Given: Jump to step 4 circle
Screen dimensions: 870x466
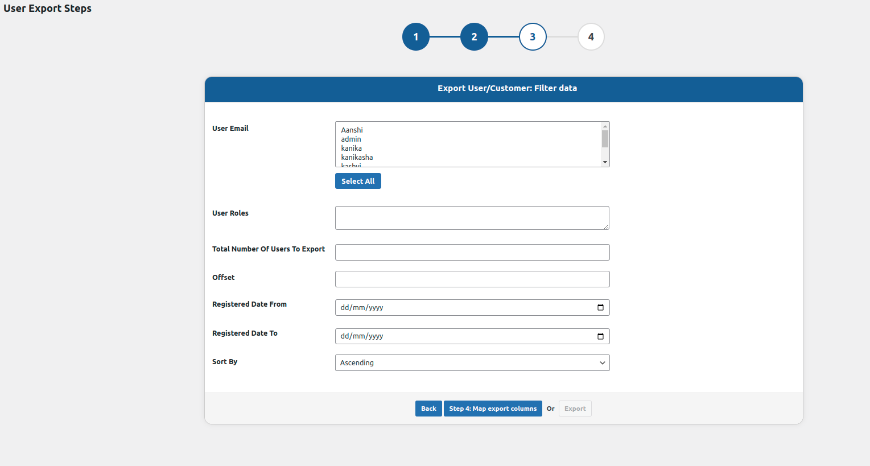Looking at the screenshot, I should tap(591, 37).
